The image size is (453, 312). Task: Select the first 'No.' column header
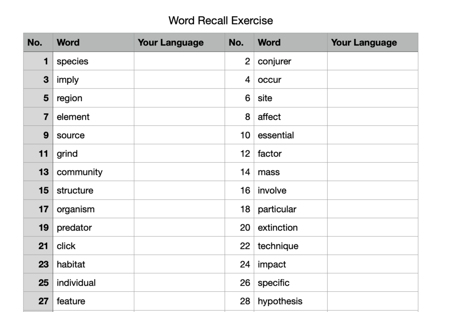click(38, 42)
